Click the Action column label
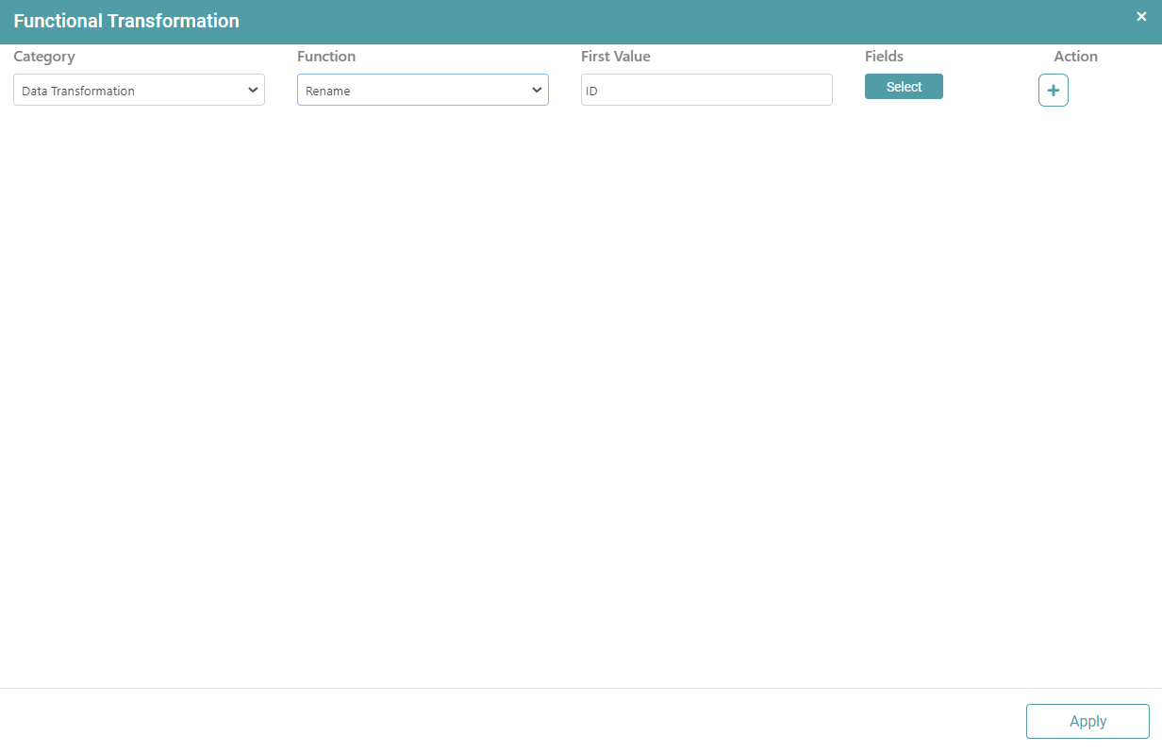 (x=1075, y=57)
